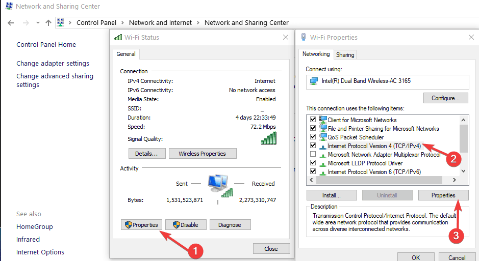The width and height of the screenshot is (479, 261).
Task: Click the items list horizontal scrollbar thumb
Action: (379, 180)
